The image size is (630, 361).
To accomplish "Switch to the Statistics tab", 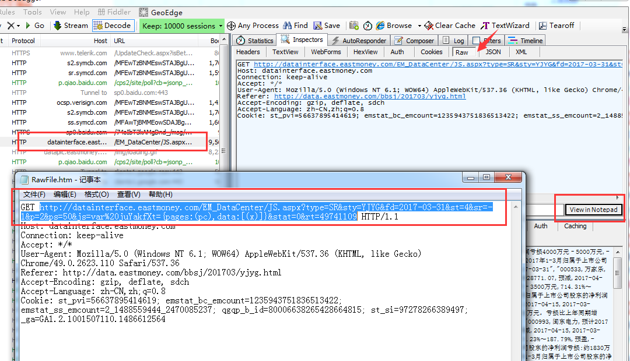I will [255, 41].
